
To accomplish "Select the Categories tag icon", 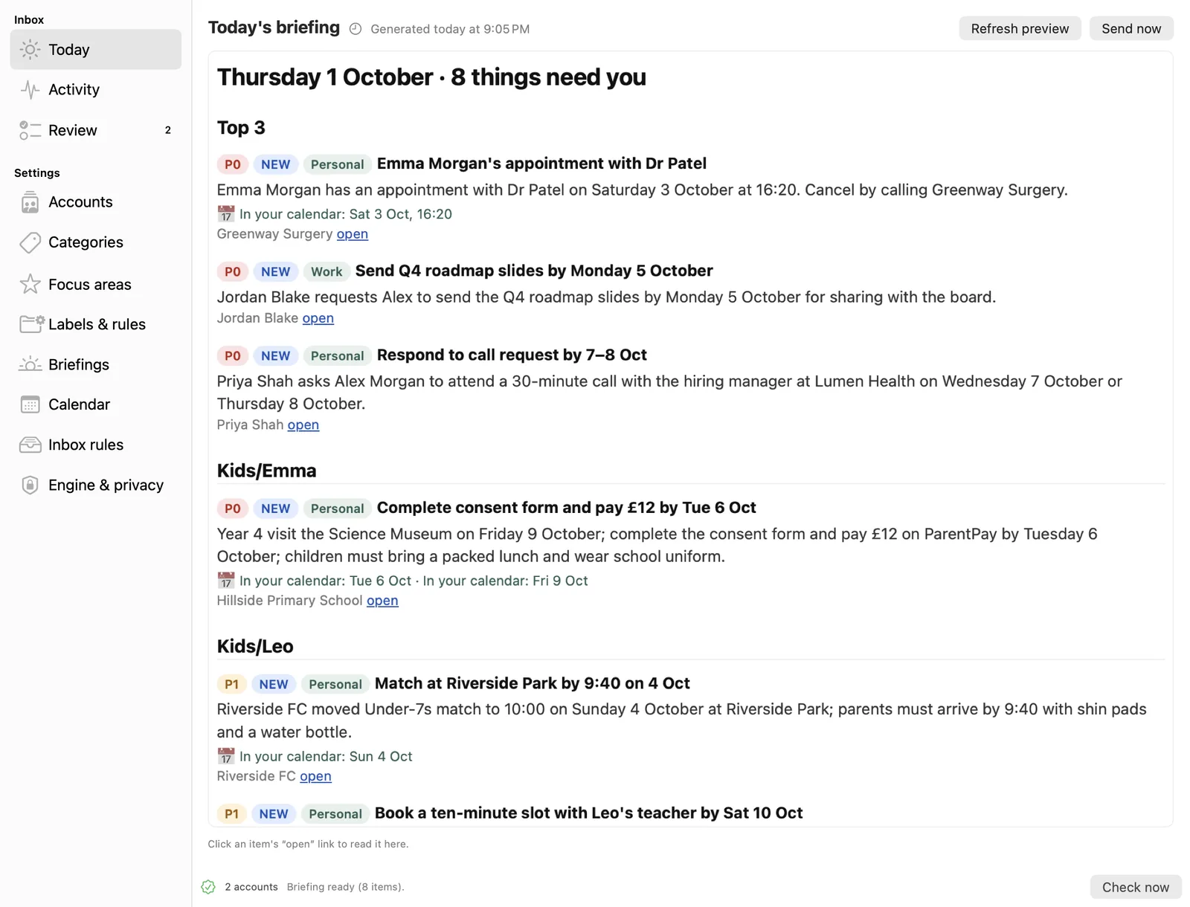I will coord(30,242).
